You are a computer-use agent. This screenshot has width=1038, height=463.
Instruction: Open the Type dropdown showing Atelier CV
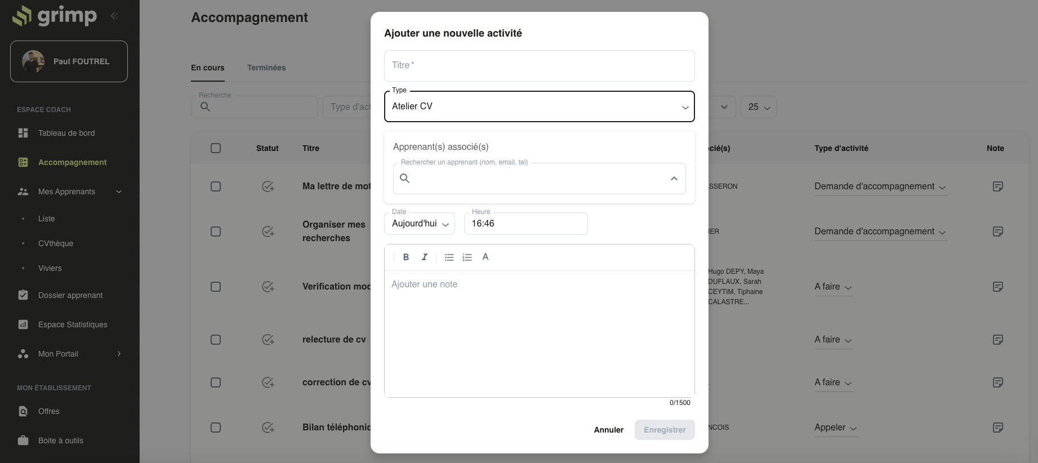(x=540, y=106)
